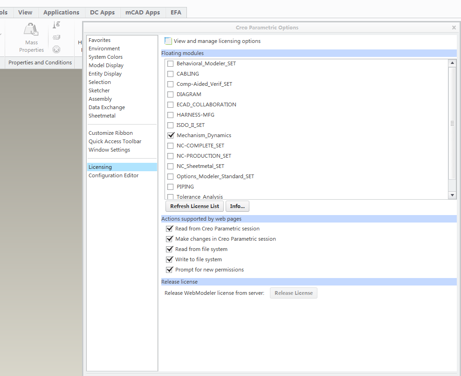Click the circled X icon in ribbon

click(x=56, y=49)
